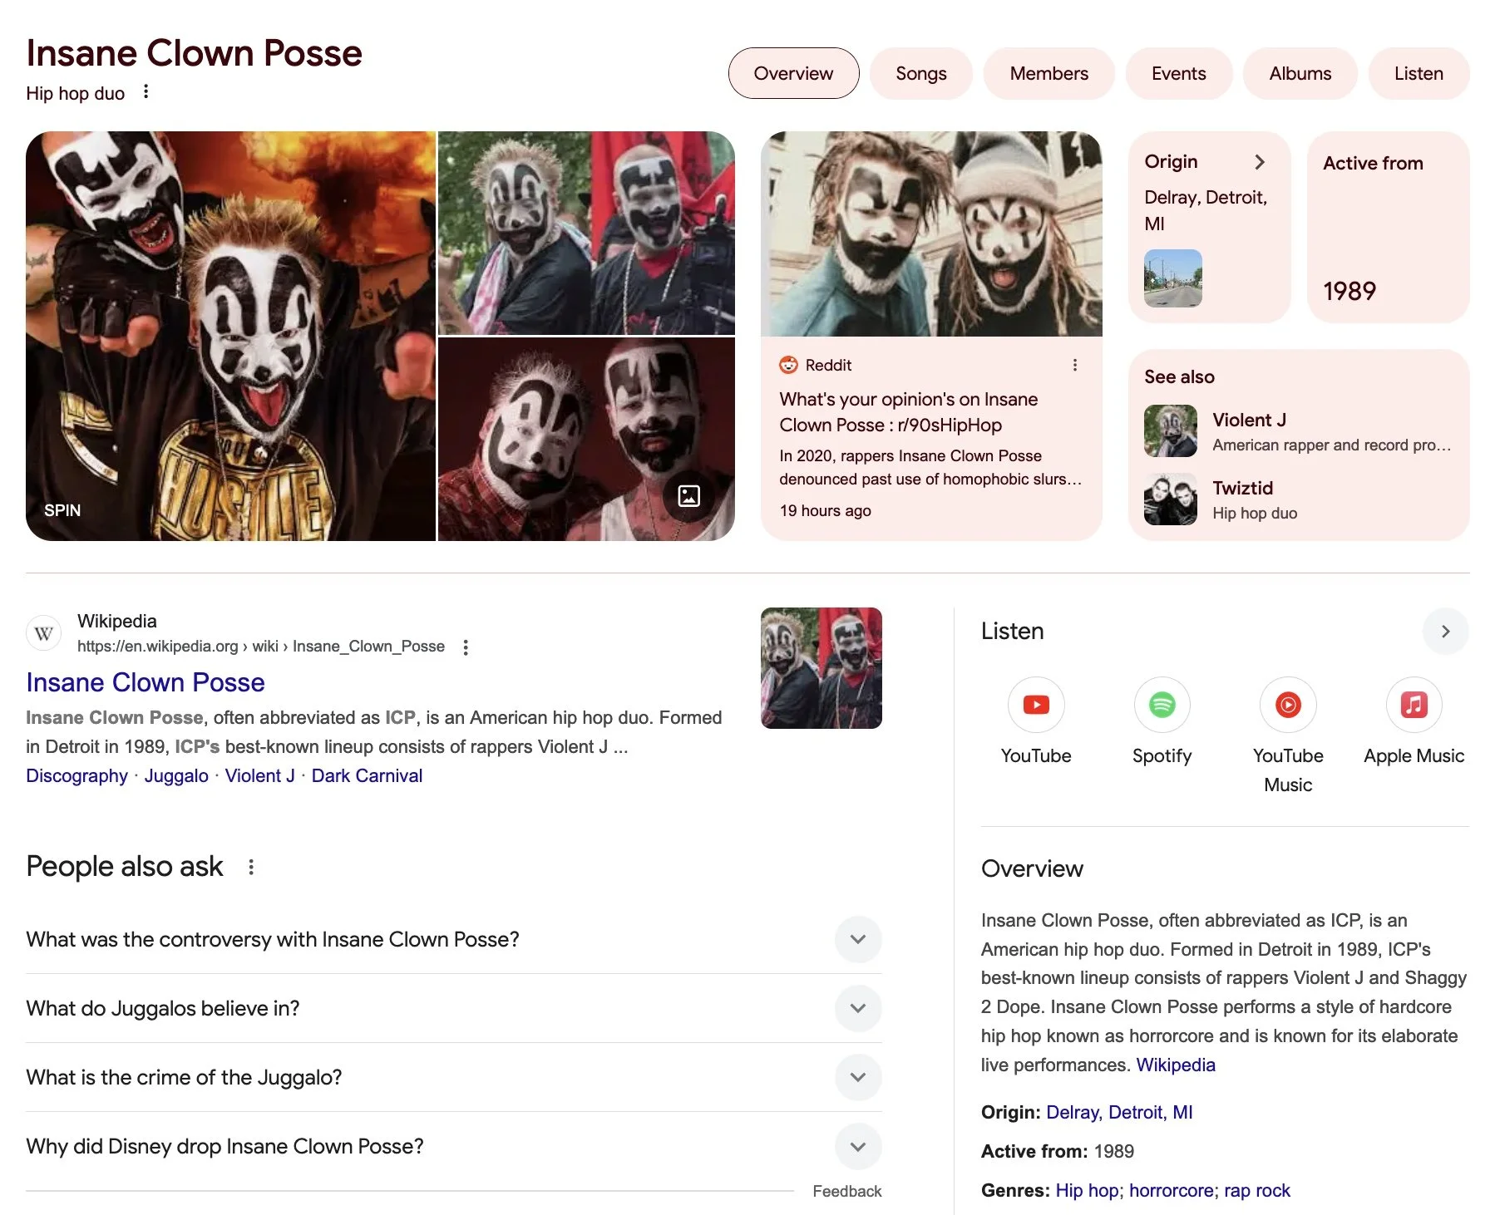
Task: Open the bottom red-background duo photo
Action: click(586, 439)
